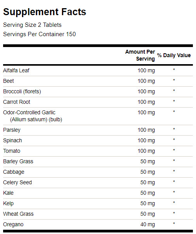Click the Tomato ingredient name
Viewport: 196px width, 234px height.
(12, 151)
